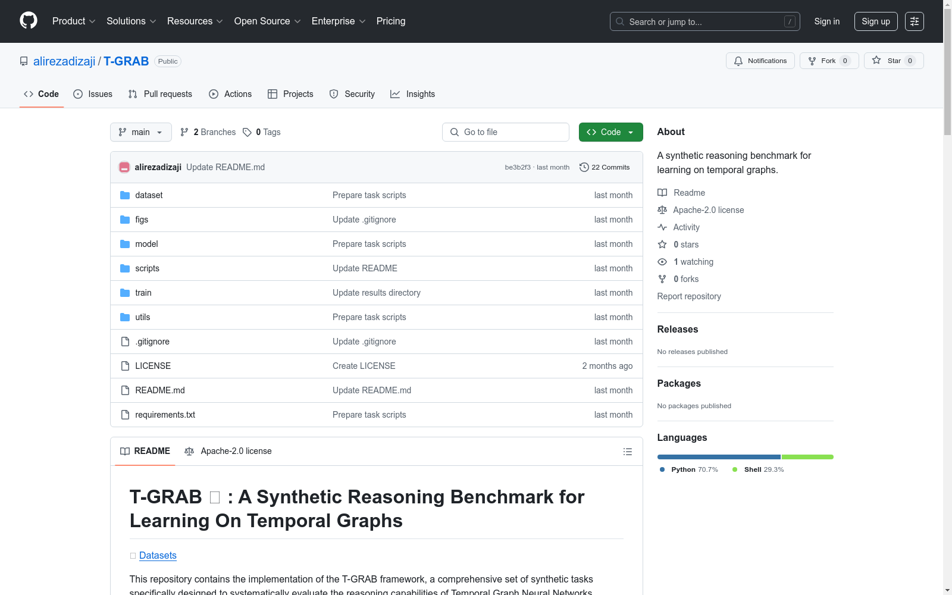The height and width of the screenshot is (595, 952).
Task: Click the Fork icon button
Action: pos(812,61)
